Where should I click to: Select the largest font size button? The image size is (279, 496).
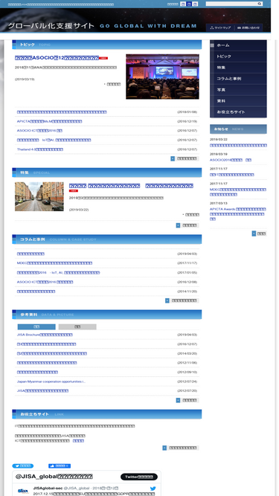tap(195, 4)
